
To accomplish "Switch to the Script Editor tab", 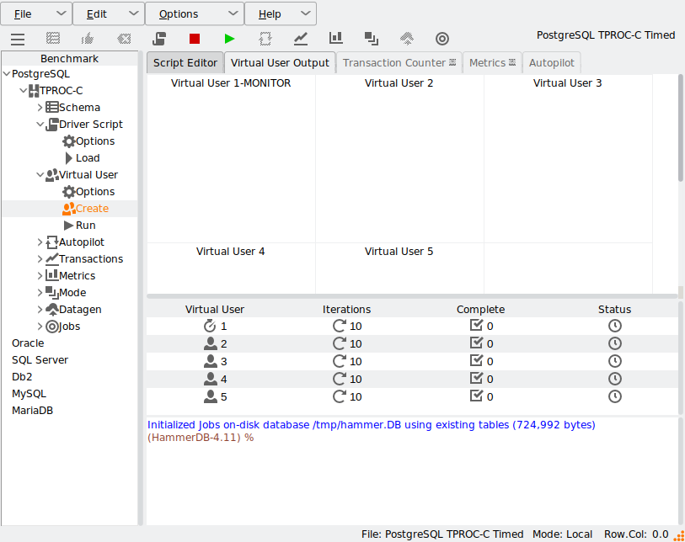I will (x=185, y=63).
